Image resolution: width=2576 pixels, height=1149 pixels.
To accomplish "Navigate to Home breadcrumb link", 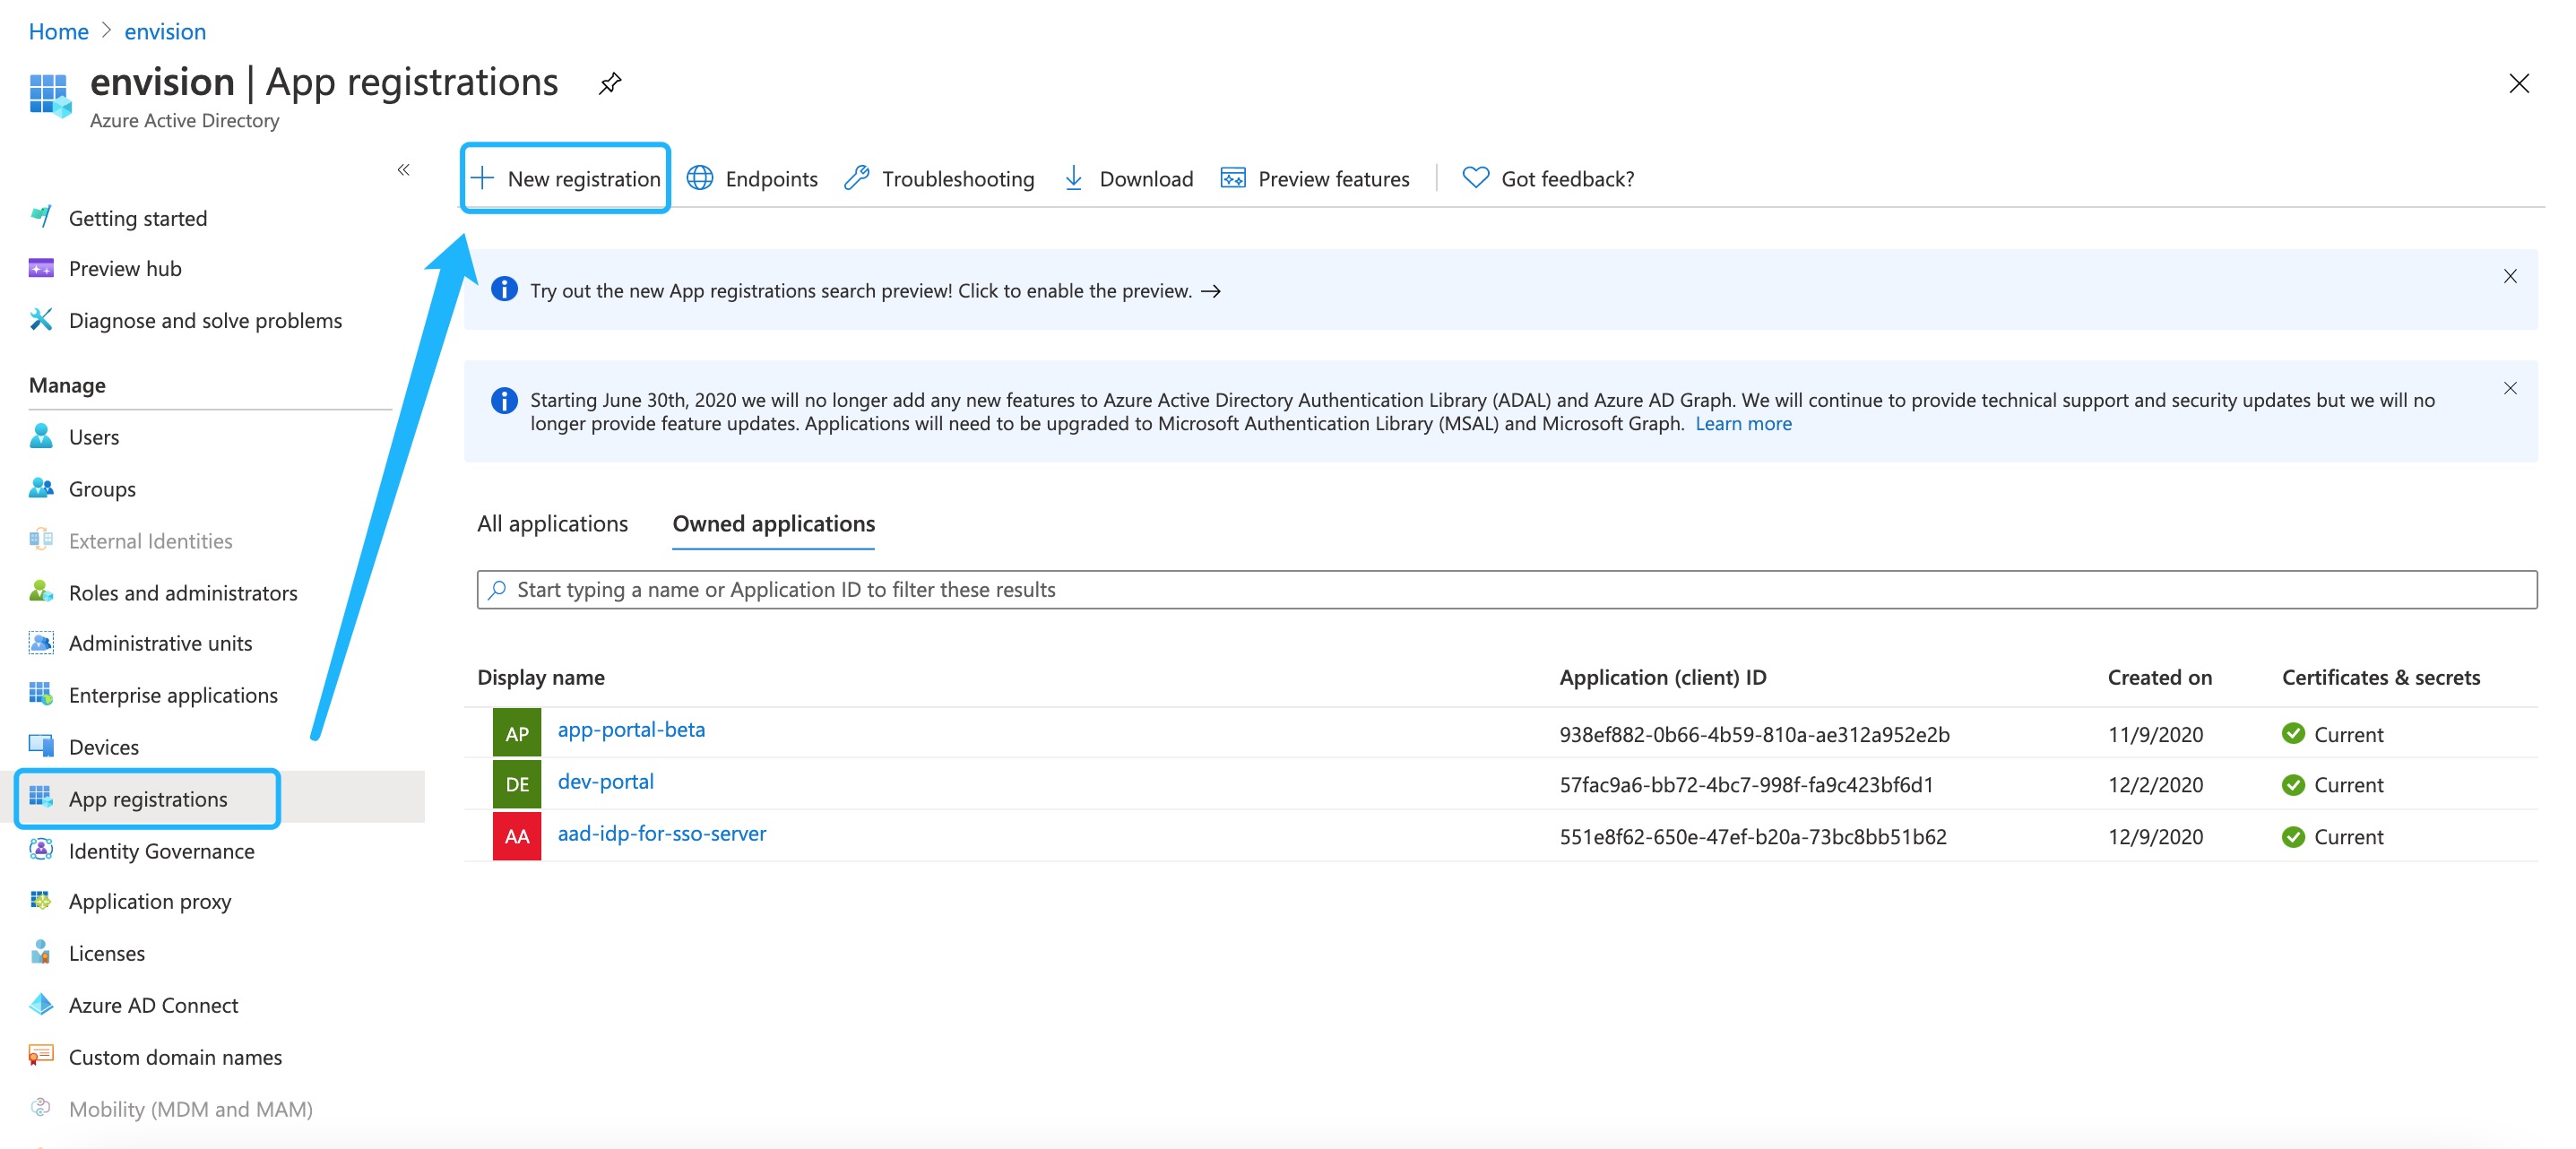I will [x=58, y=32].
